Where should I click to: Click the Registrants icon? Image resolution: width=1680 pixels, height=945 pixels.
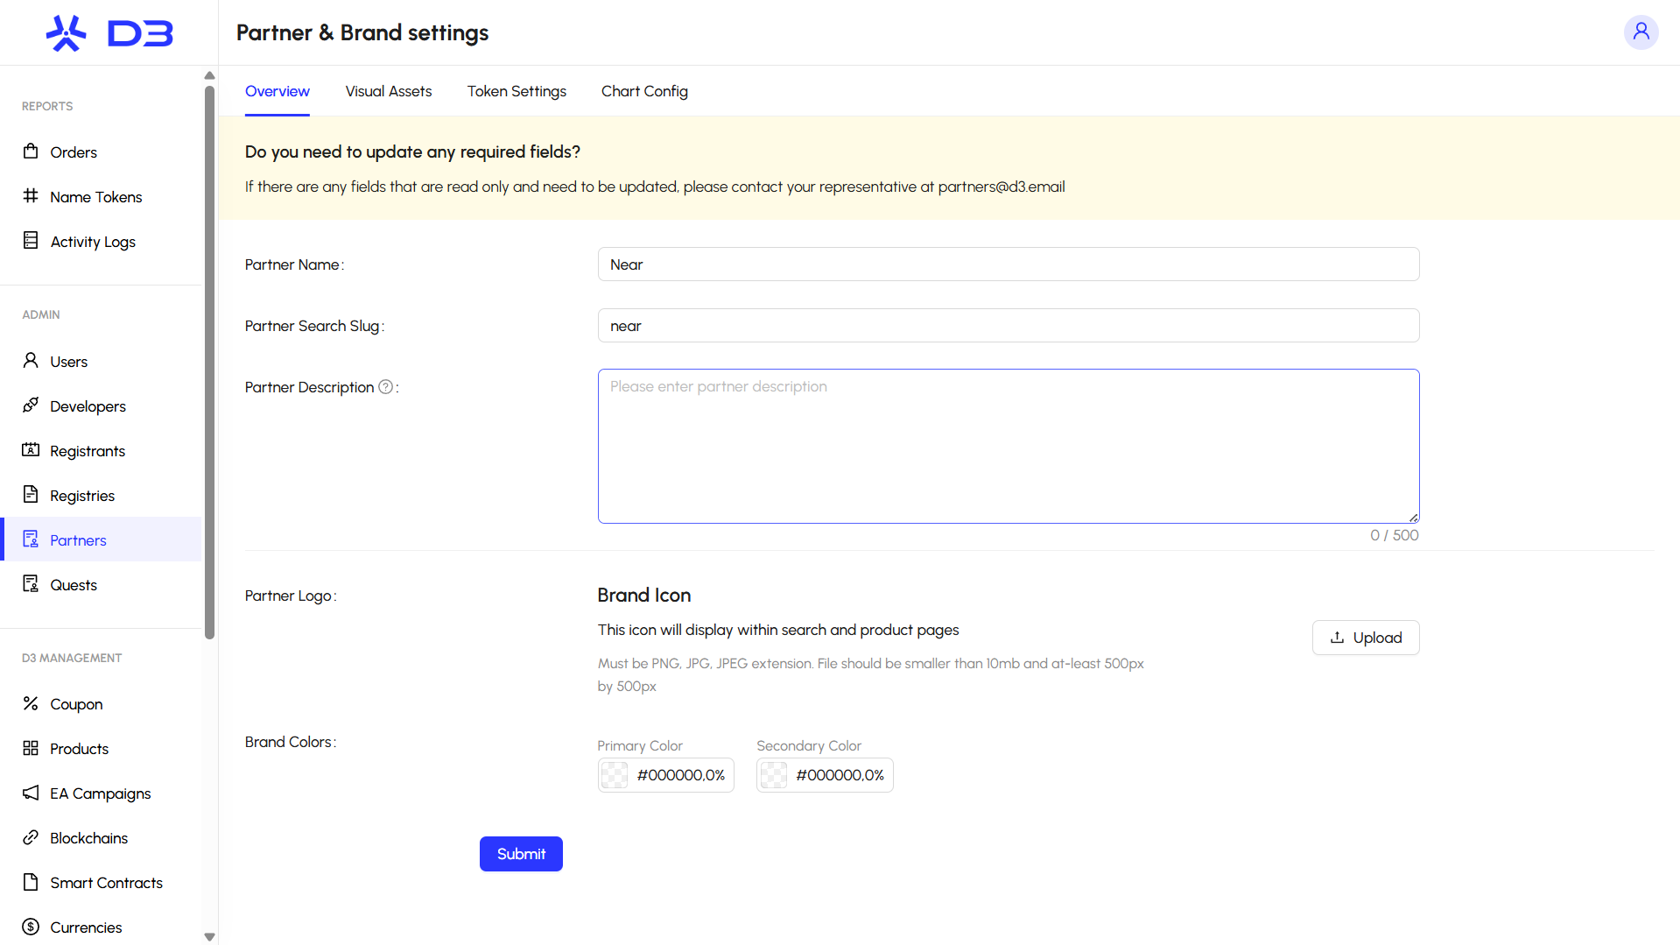coord(31,450)
